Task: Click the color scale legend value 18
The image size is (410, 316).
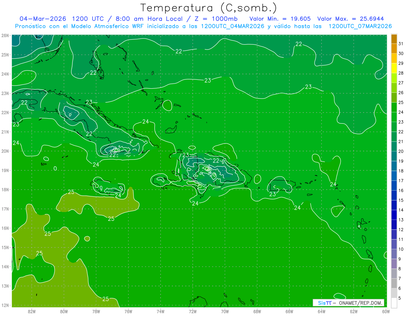Action: 401,171
